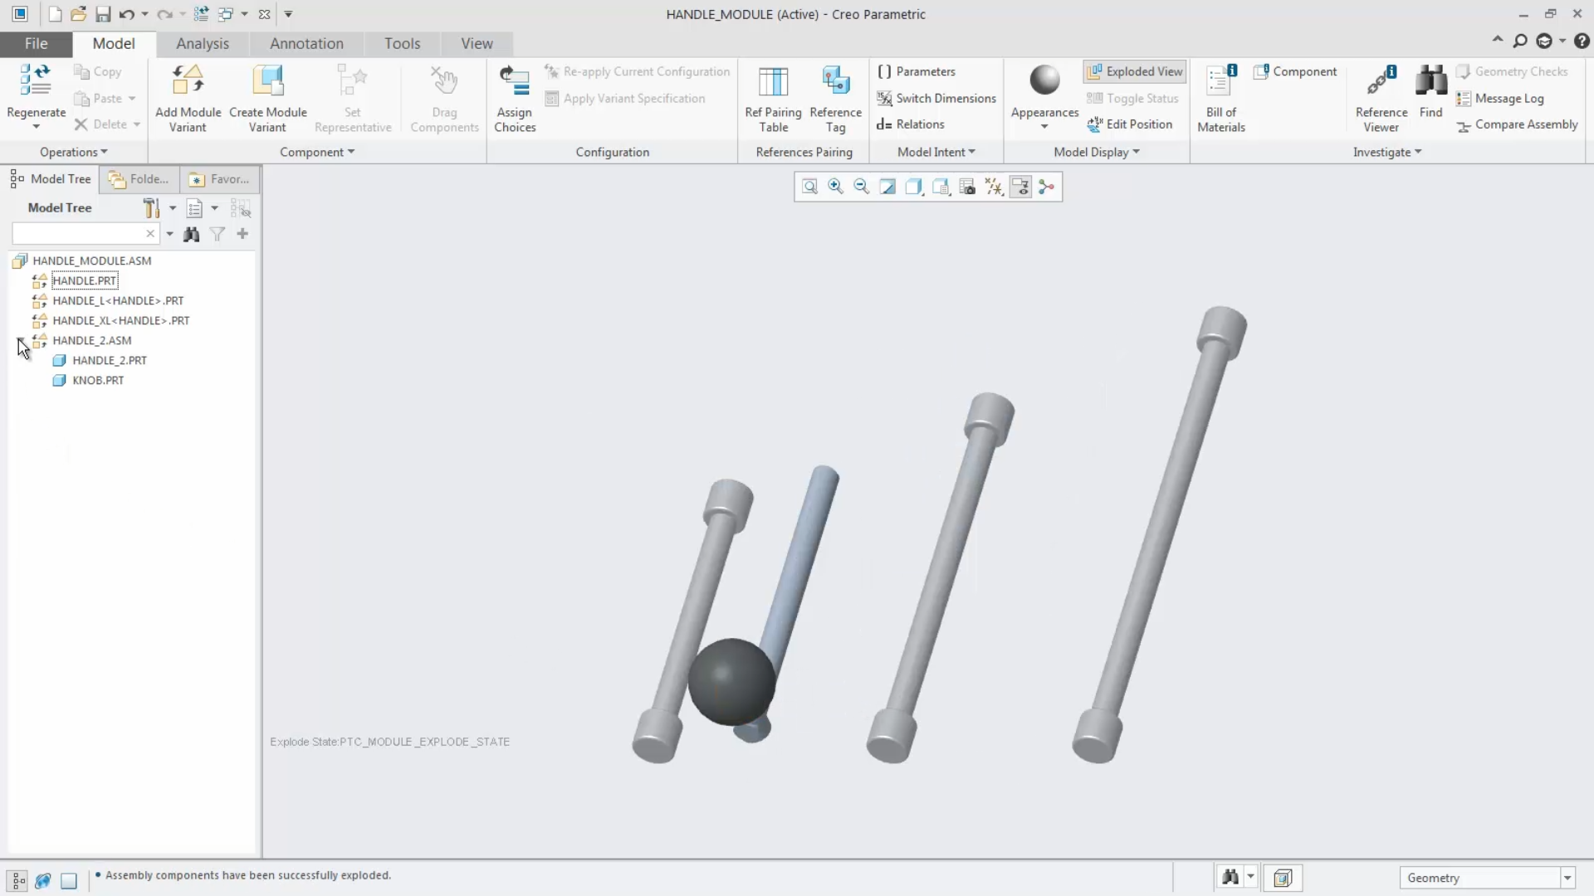This screenshot has height=896, width=1594.
Task: Open the File menu
Action: (35, 43)
